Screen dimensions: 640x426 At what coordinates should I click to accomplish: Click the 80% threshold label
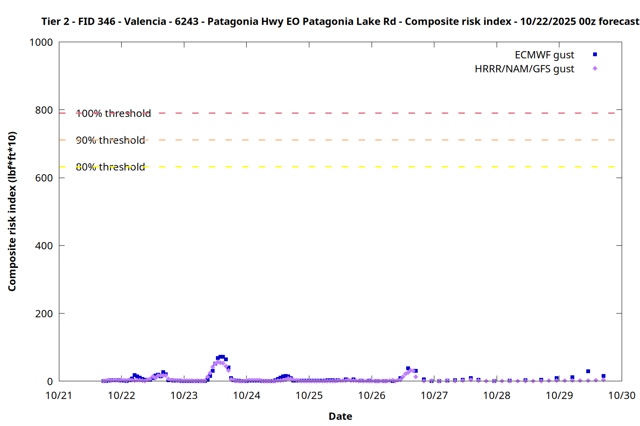click(111, 167)
